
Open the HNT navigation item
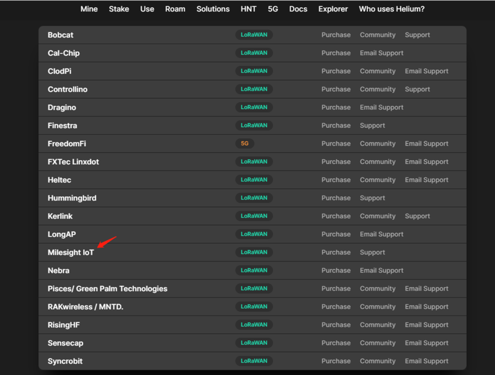tap(249, 9)
